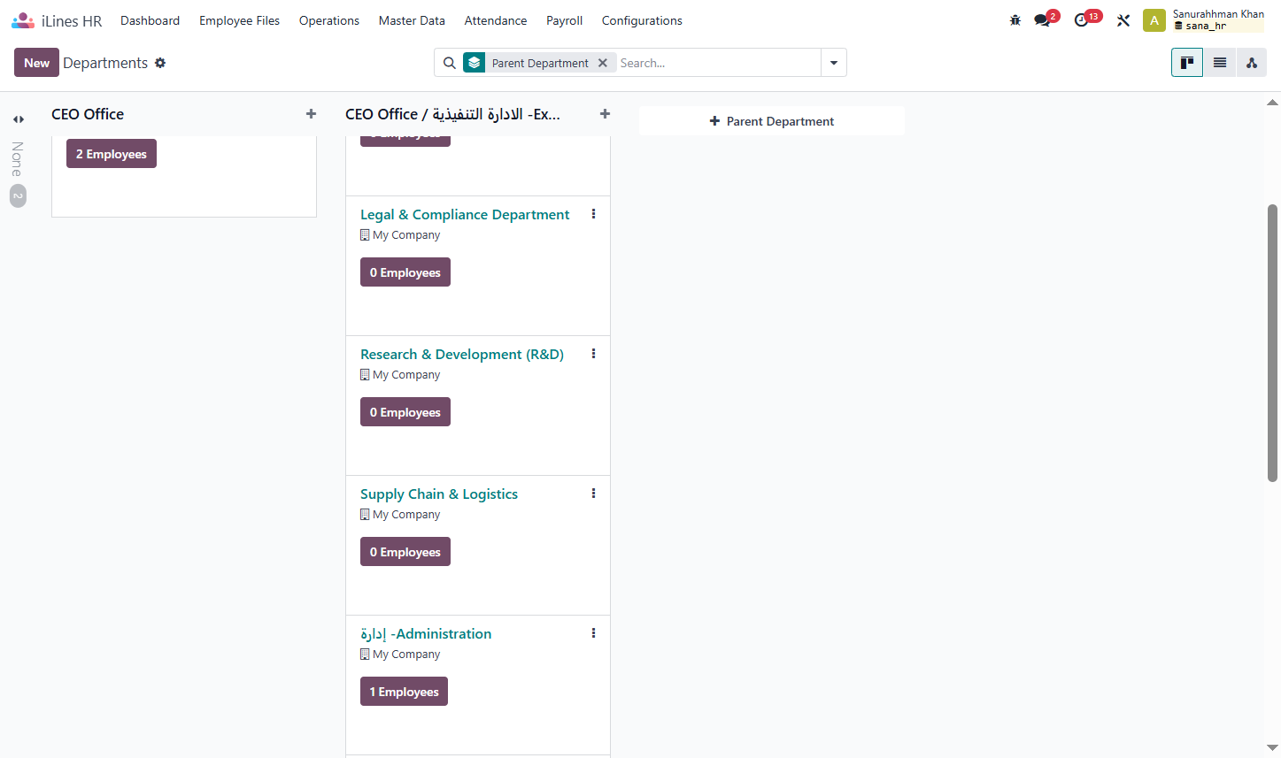Open the Attendance menu

496,20
